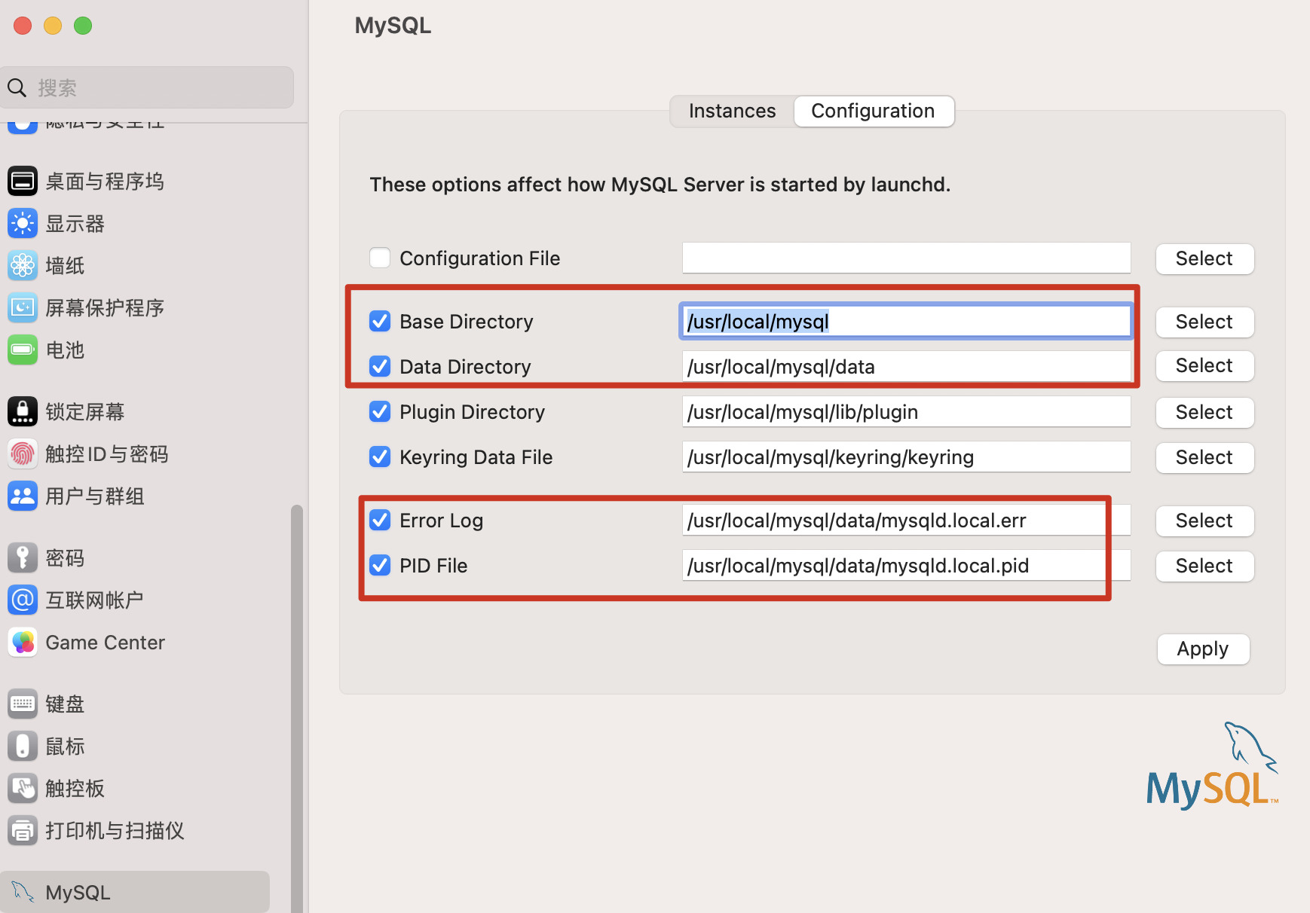Click Select for Plugin Directory
This screenshot has width=1310, height=913.
1204,412
